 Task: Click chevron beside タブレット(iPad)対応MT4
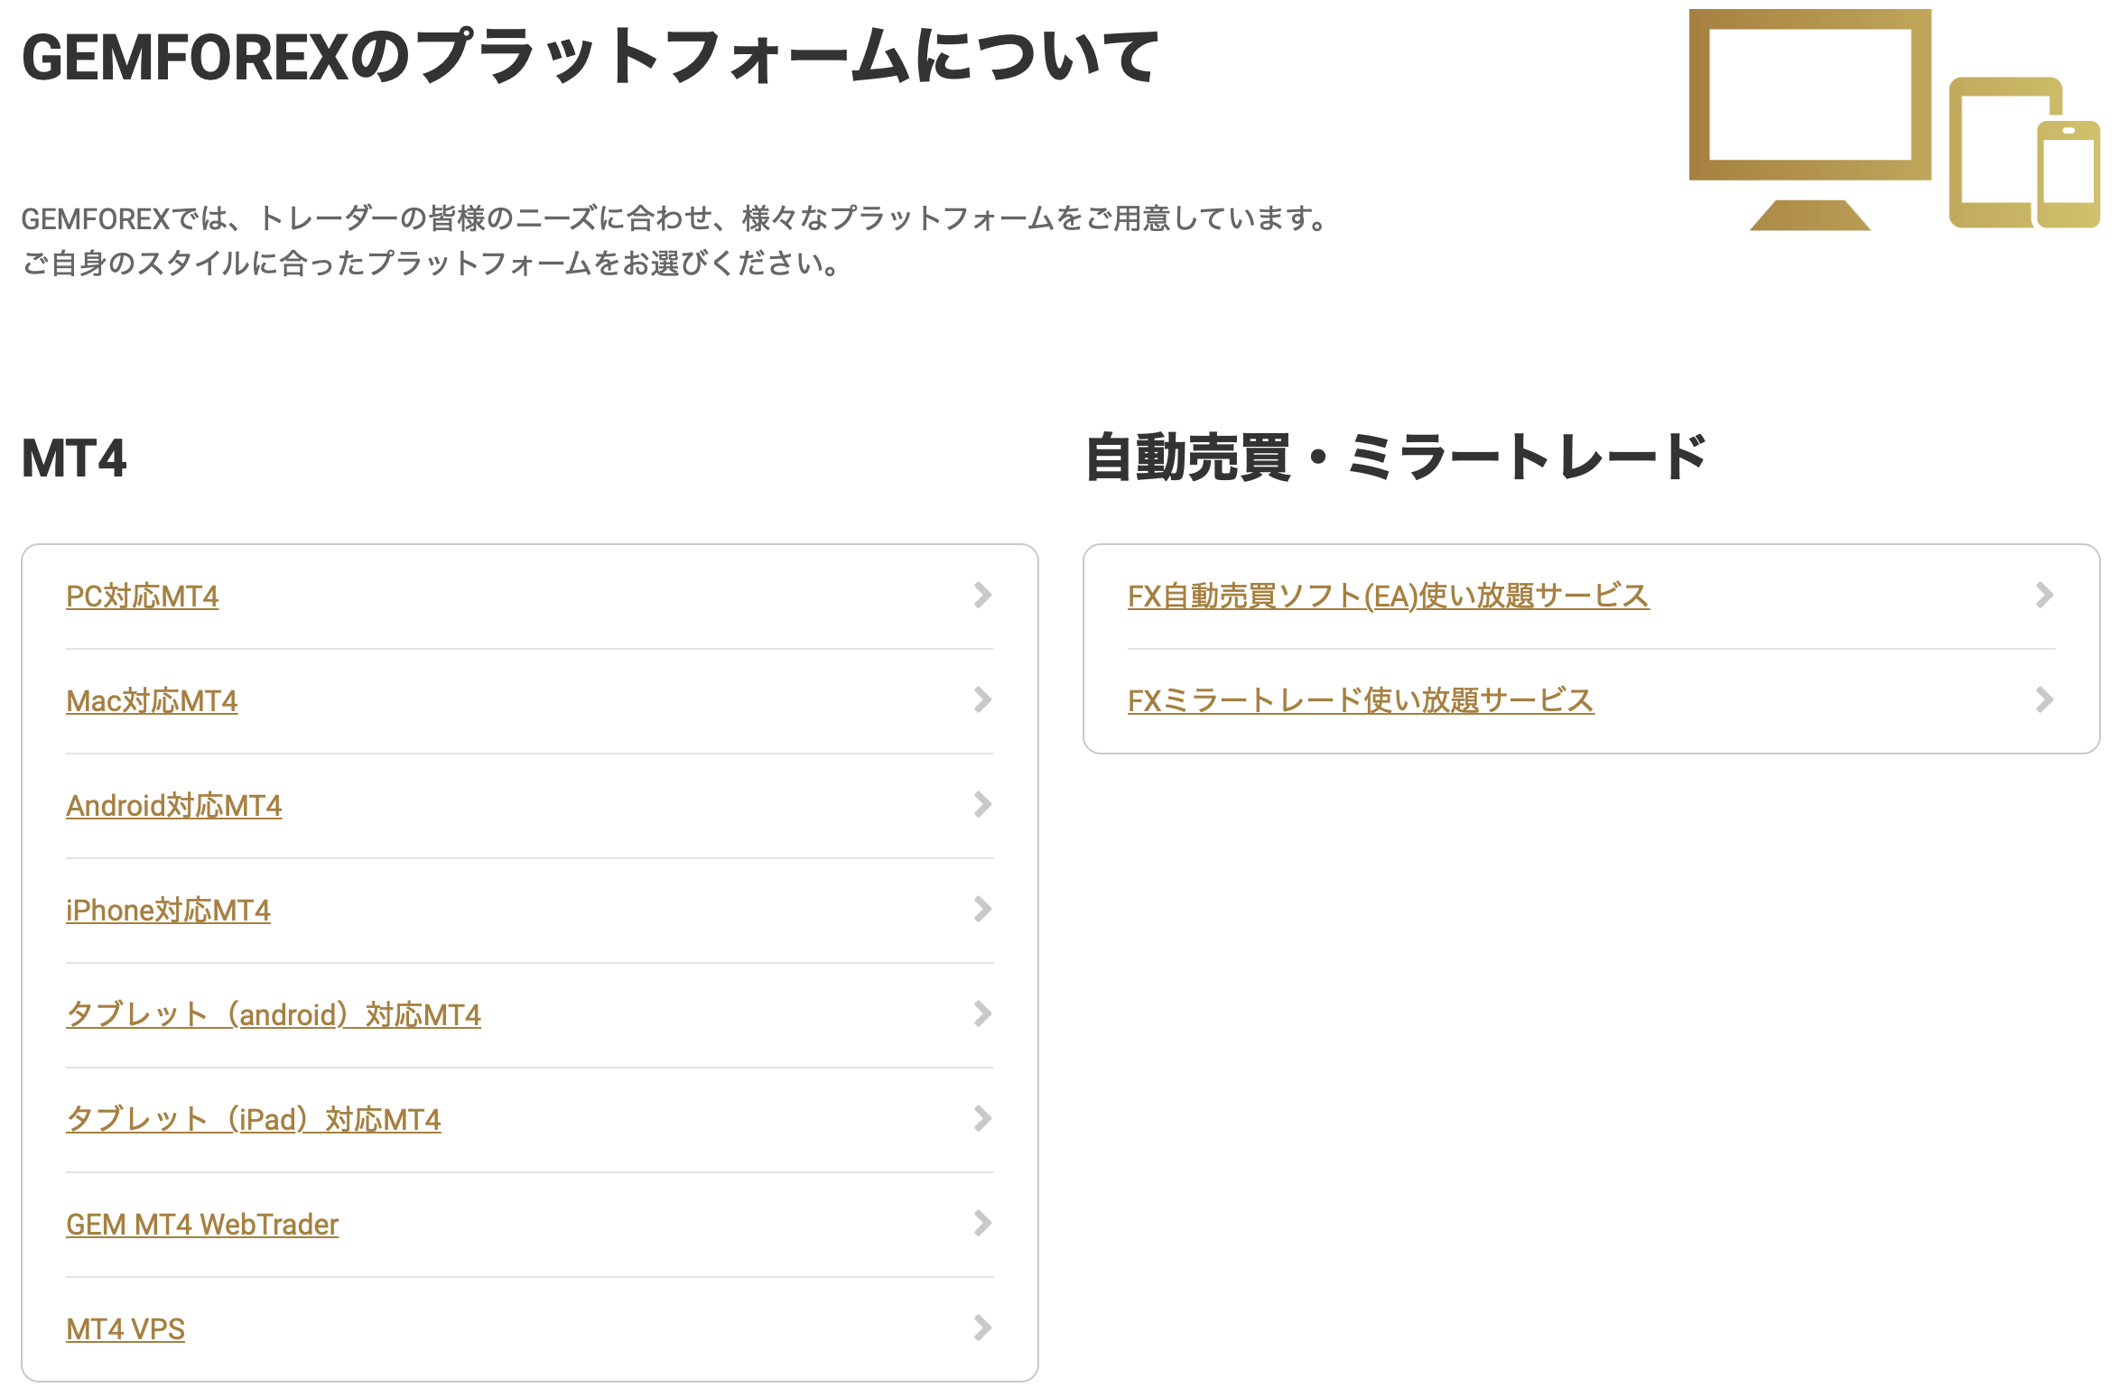pos(983,1118)
